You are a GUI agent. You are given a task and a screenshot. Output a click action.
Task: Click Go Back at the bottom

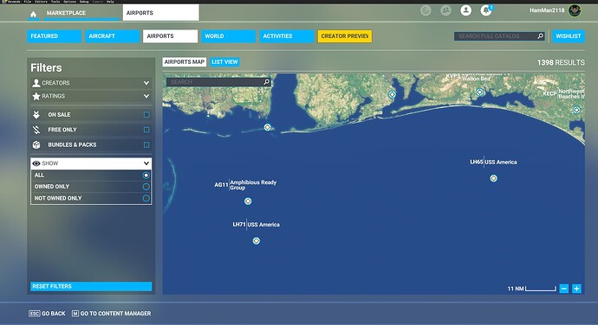[x=47, y=314]
